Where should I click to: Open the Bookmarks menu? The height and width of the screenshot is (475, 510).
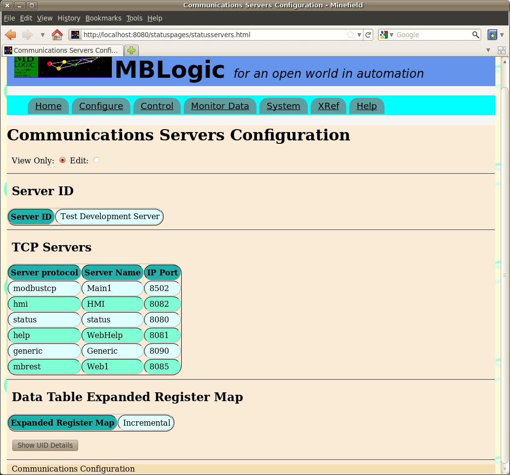click(x=104, y=18)
